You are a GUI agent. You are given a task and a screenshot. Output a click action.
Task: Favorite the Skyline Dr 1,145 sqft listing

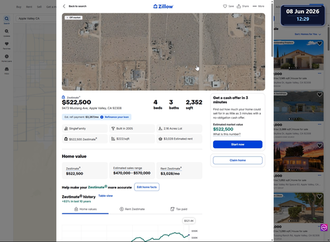[x=319, y=44]
